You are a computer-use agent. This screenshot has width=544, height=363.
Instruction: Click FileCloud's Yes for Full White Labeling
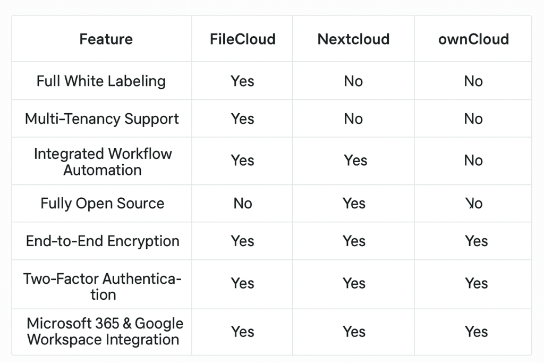pos(242,81)
